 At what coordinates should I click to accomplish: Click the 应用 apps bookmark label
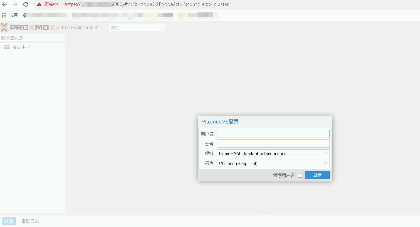[13, 15]
